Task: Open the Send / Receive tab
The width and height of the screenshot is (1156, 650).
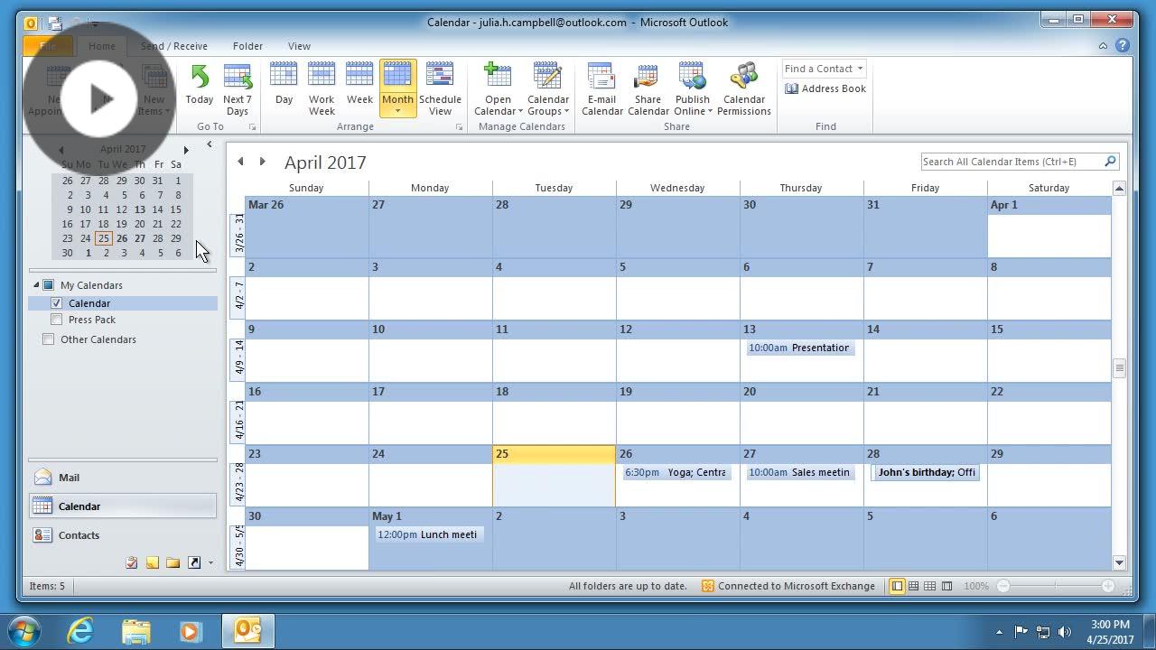Action: (173, 45)
